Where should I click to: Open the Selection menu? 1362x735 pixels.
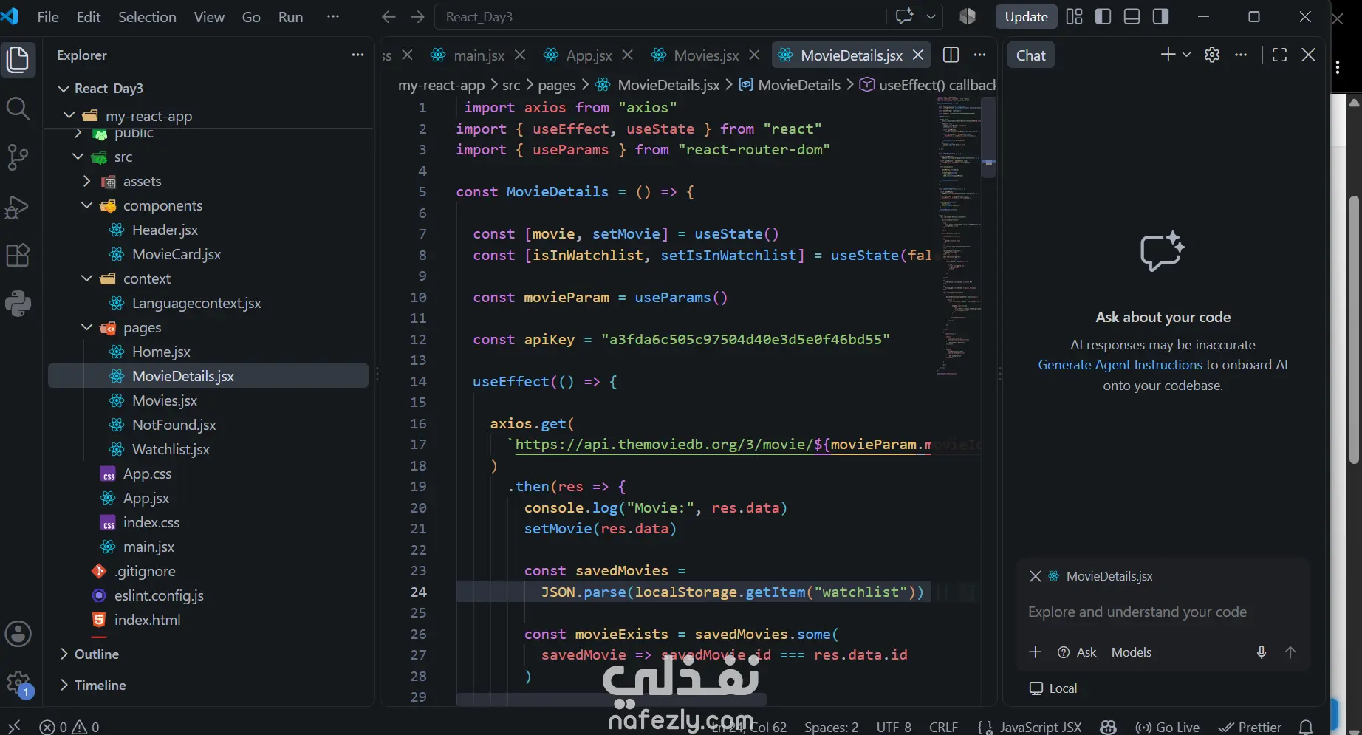pyautogui.click(x=147, y=16)
